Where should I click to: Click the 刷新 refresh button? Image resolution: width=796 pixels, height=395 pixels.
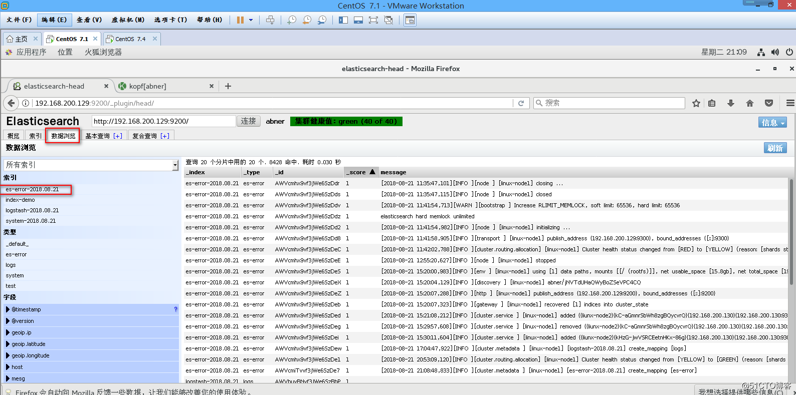[x=775, y=148]
